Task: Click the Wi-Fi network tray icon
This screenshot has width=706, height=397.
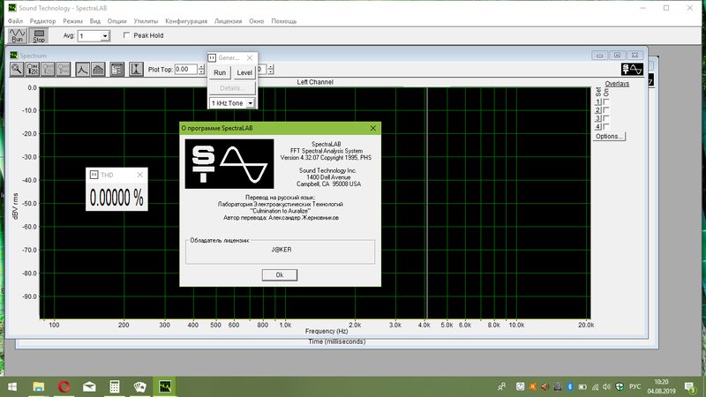Action: point(595,386)
